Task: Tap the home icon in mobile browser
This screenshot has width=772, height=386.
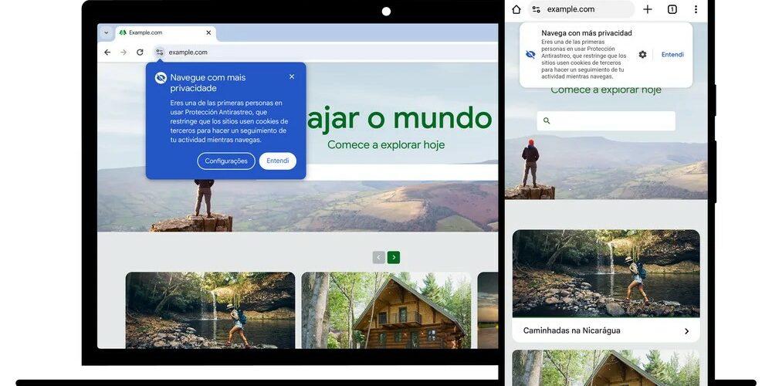Action: pos(516,9)
